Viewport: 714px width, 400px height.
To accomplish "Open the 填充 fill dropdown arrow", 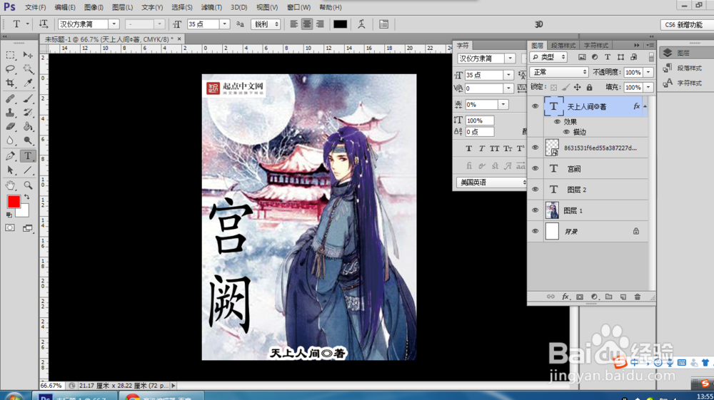I will pos(648,87).
